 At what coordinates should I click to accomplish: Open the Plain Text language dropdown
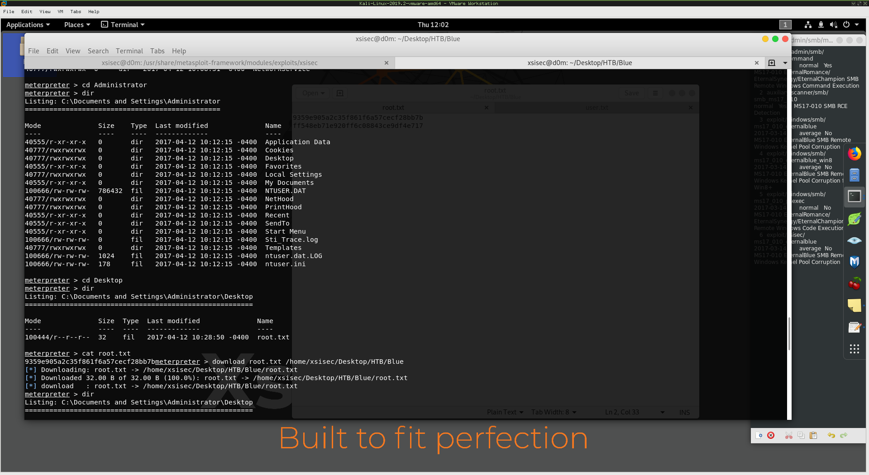(x=505, y=412)
